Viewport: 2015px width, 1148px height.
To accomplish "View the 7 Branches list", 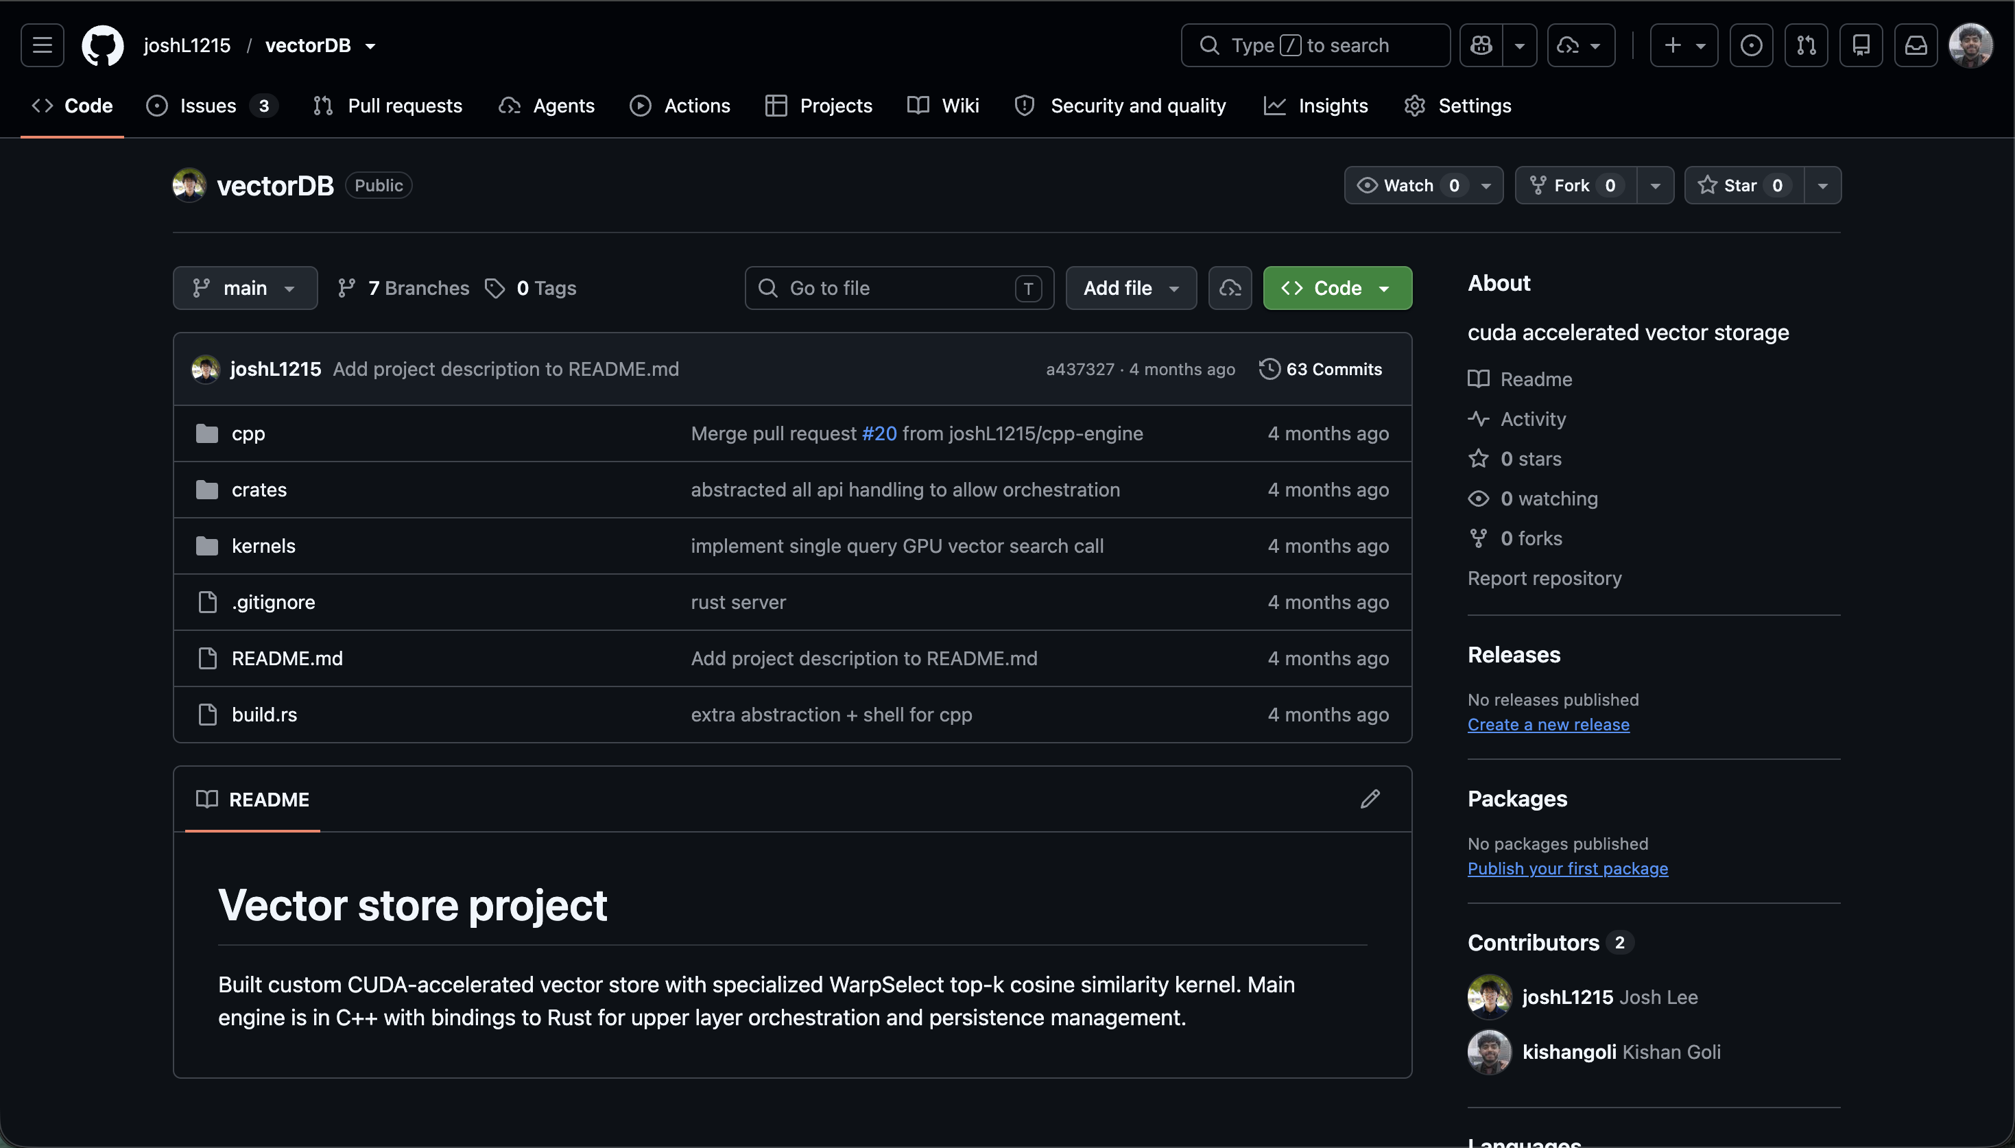I will 403,288.
